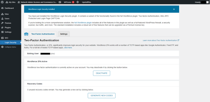Click the Wordfence fence logo icon

coord(26,34)
